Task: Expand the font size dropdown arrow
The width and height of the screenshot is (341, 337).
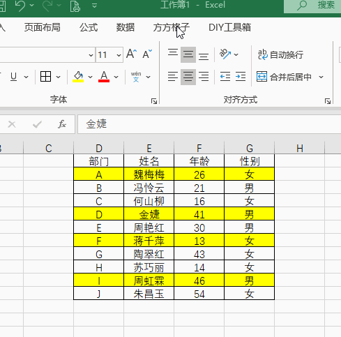Action: 119,55
